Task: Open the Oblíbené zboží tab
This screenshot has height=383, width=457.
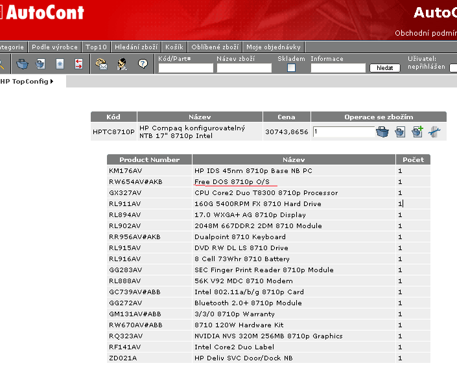Action: (215, 47)
